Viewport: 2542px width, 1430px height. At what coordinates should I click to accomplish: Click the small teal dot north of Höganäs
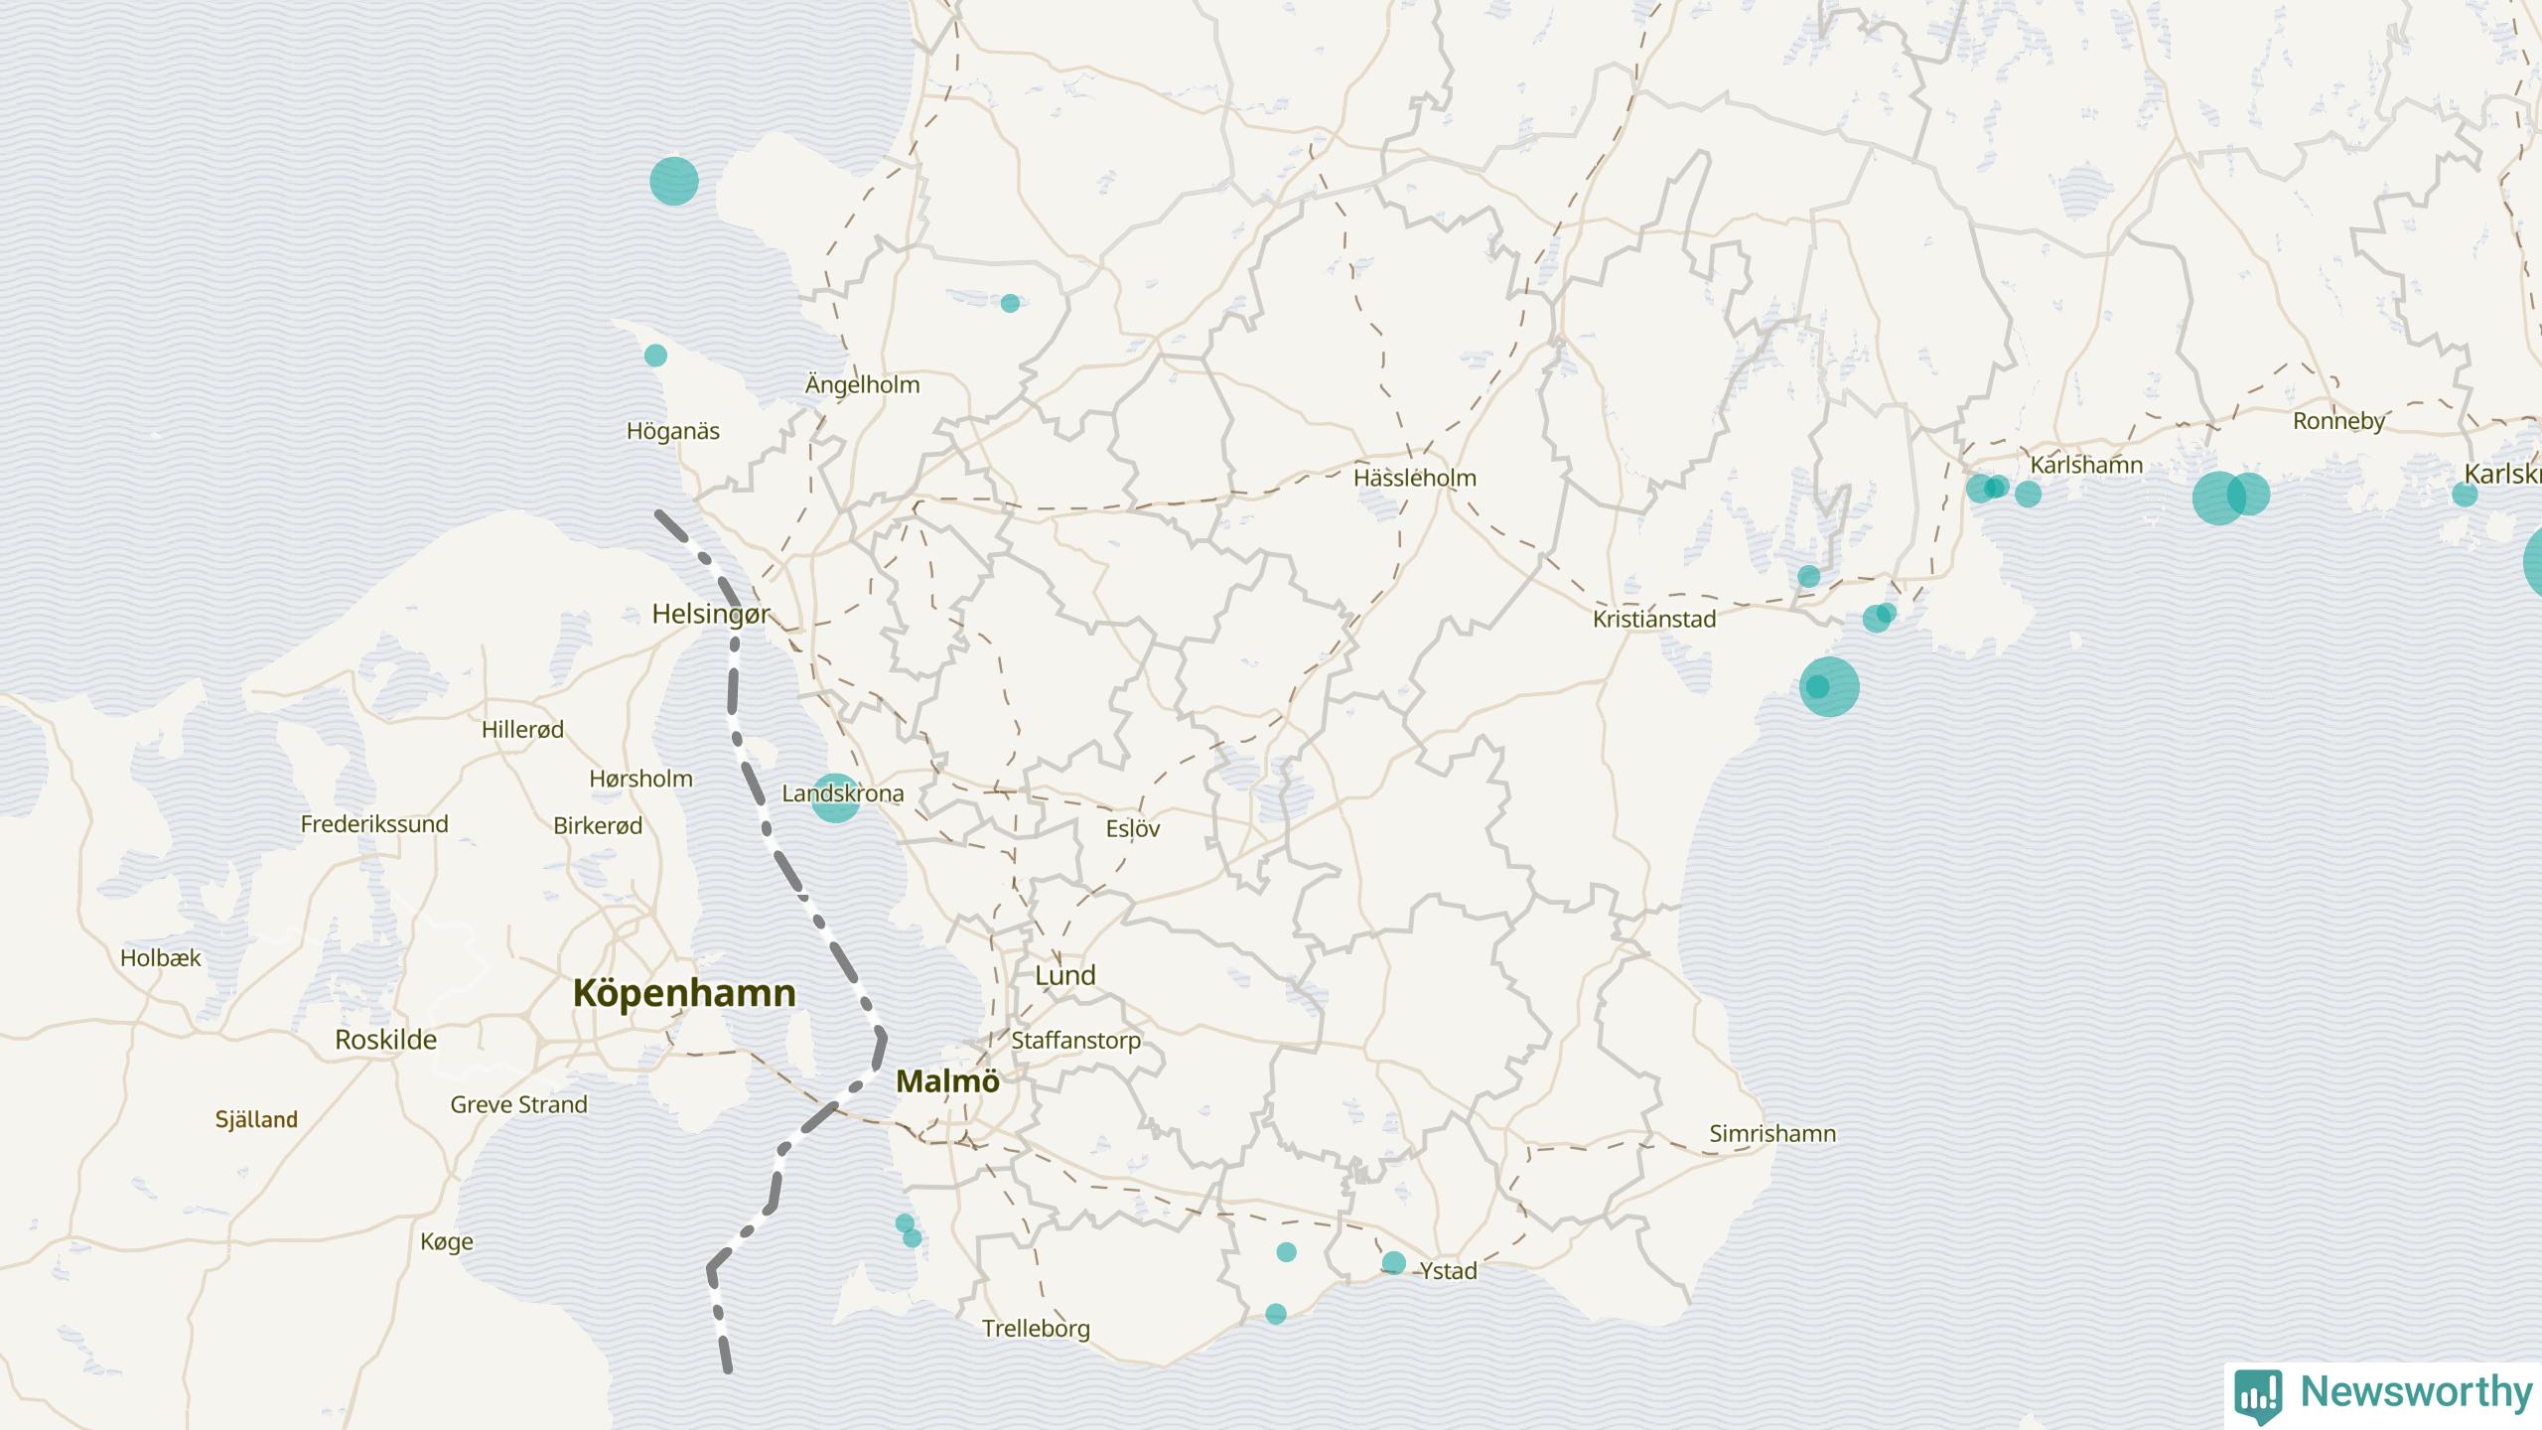pyautogui.click(x=655, y=356)
